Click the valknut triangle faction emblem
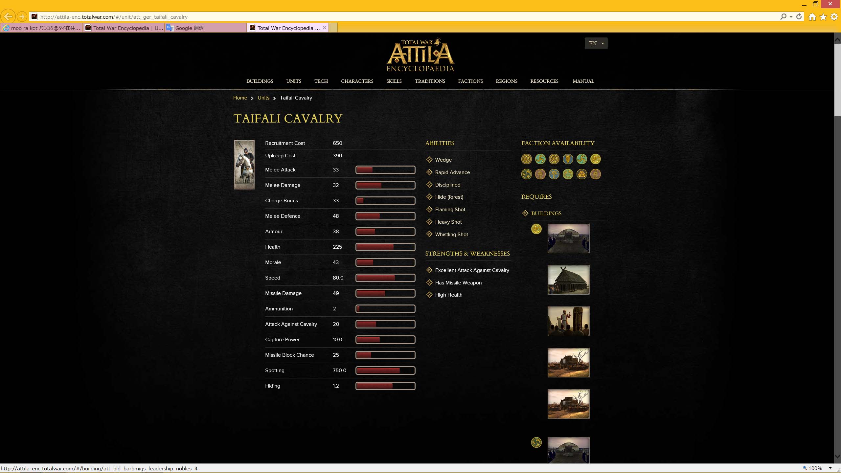The width and height of the screenshot is (841, 473). 581,174
